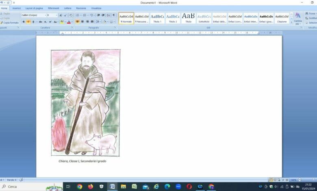Toggle strikethrough text formatting

(x=40, y=22)
